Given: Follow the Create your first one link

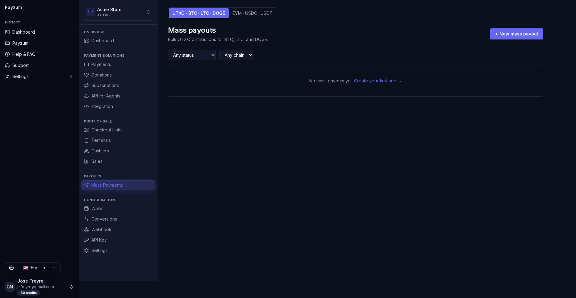Looking at the screenshot, I should [378, 81].
